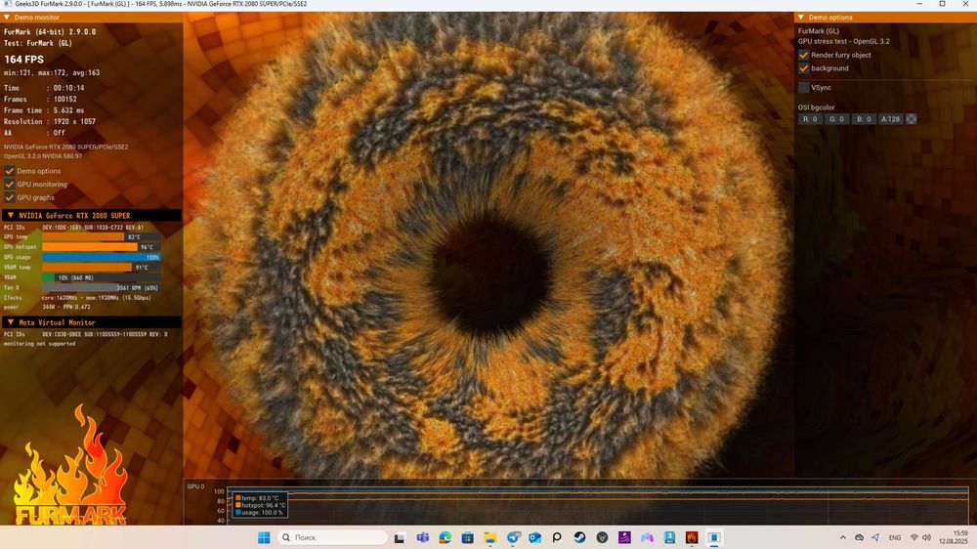Disable Render furry object checkbox

(804, 55)
